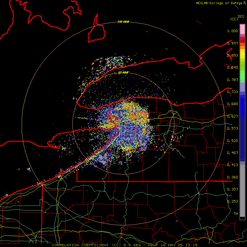Pick the gray segment of color scale

(242, 191)
